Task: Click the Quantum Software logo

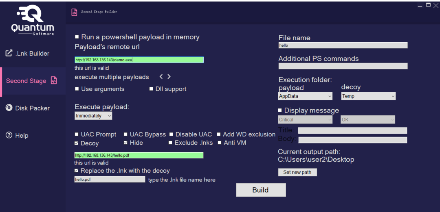Action: (x=32, y=19)
